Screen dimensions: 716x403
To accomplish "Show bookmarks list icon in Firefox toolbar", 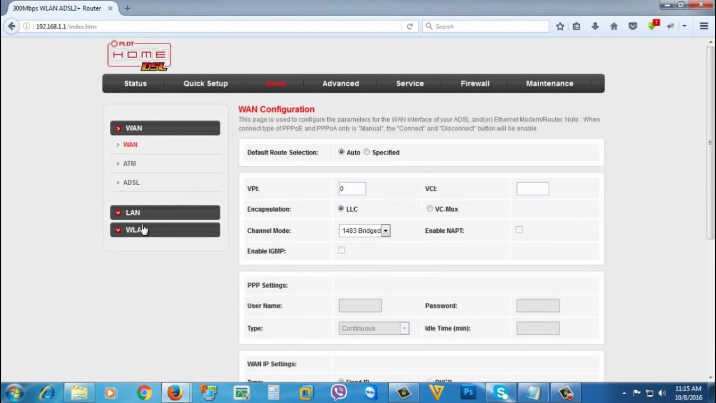I will pyautogui.click(x=576, y=26).
